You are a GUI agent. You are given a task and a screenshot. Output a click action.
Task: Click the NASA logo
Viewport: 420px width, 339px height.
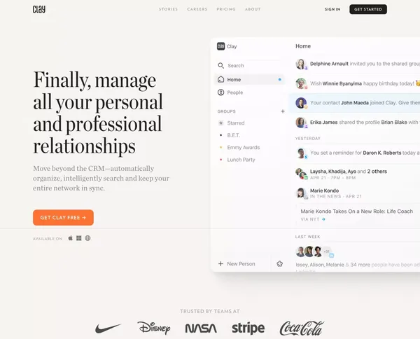tap(201, 328)
